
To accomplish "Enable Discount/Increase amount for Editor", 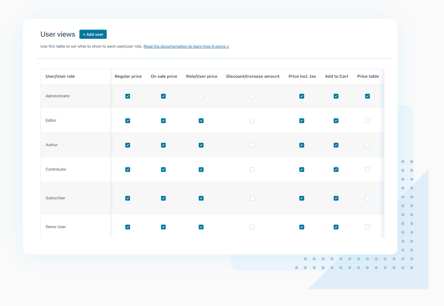I will pos(252,120).
